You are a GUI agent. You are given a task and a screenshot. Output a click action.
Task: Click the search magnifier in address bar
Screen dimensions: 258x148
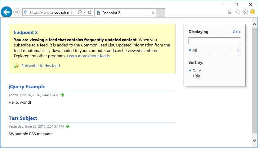(80, 12)
